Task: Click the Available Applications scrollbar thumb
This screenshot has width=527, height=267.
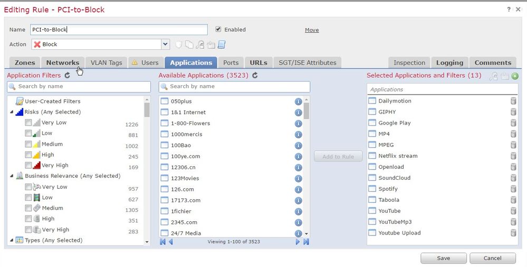Action: (x=306, y=111)
